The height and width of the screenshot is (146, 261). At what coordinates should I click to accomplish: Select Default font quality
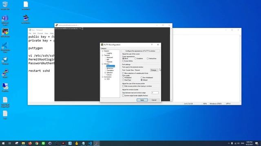142,80
